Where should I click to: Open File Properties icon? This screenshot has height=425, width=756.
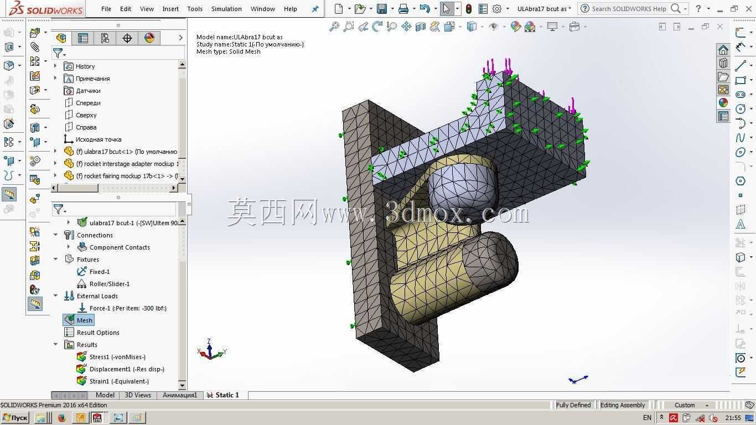[x=483, y=9]
